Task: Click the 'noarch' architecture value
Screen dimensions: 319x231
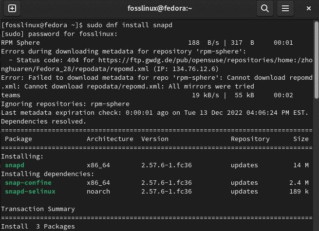Action: click(98, 192)
